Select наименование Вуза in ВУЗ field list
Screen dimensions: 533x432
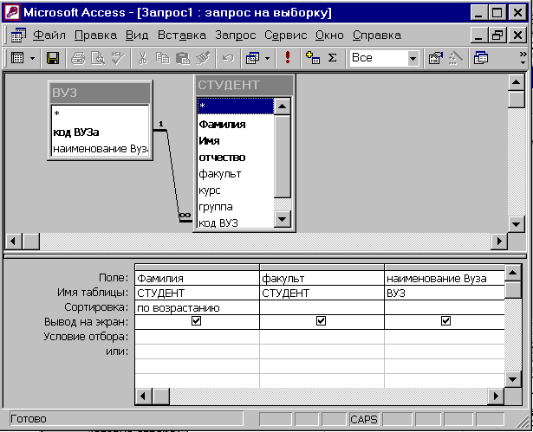click(x=101, y=148)
